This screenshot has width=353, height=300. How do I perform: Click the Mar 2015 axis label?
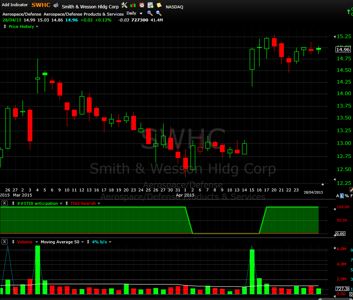23,195
